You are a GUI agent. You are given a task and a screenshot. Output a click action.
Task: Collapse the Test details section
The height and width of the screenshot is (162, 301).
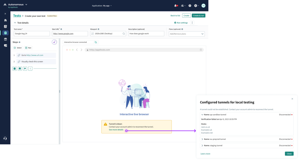point(15,23)
